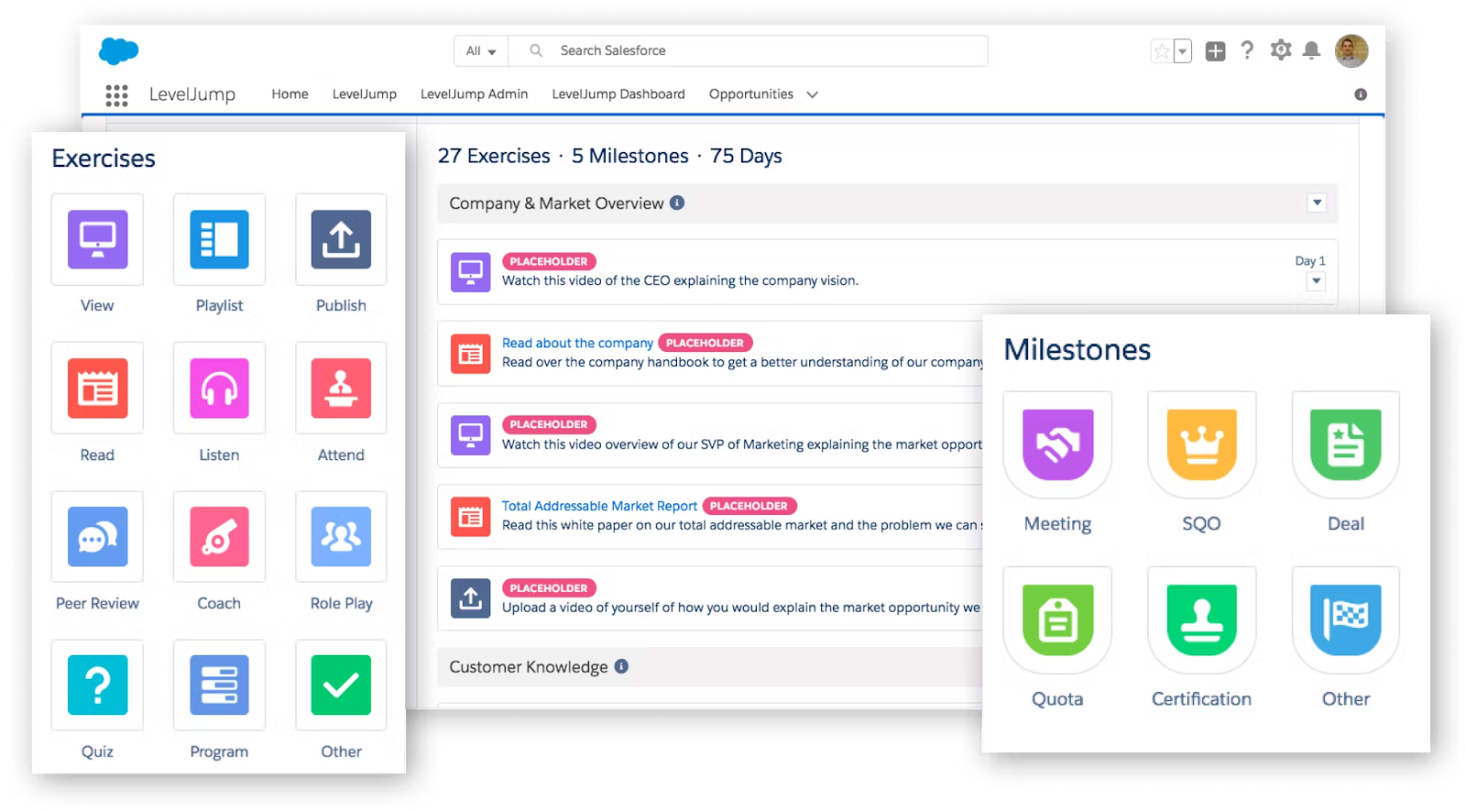Click the info icon at navigation bar end
Image resolution: width=1466 pixels, height=811 pixels.
coord(1361,94)
